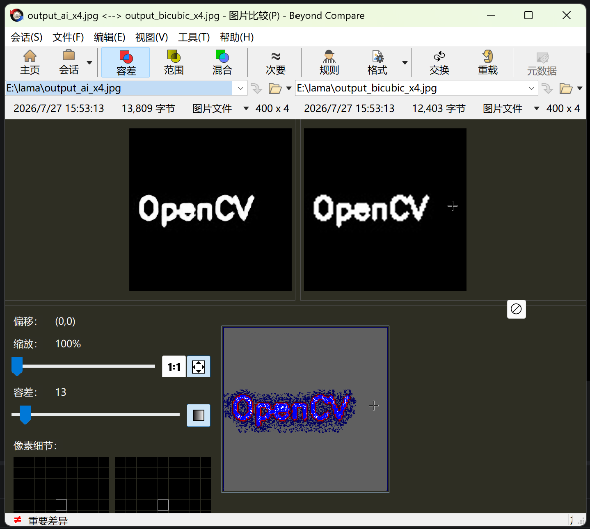Click the left pane's 图片文件 label
590x529 pixels.
pyautogui.click(x=212, y=108)
